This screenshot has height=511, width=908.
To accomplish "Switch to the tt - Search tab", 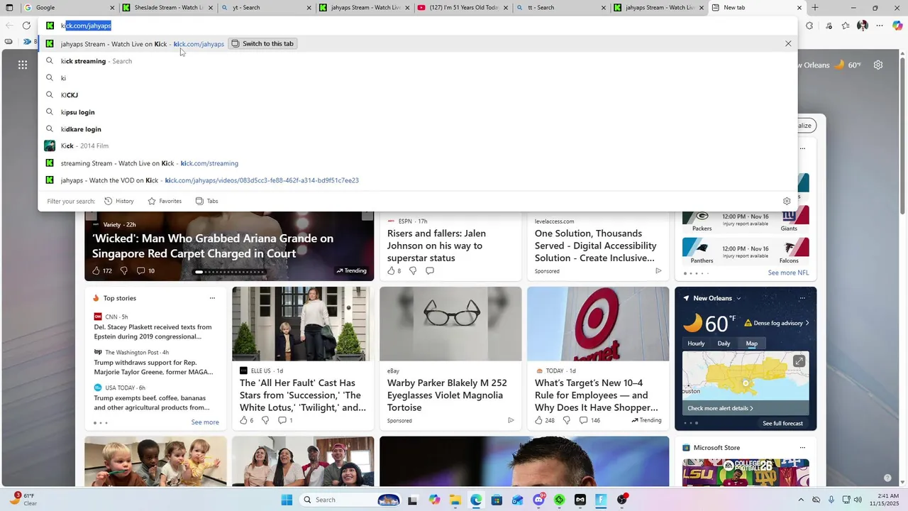I will (560, 8).
